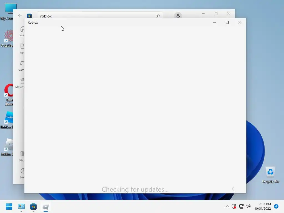Click the search magnifier icon in the Store
This screenshot has width=284, height=213.
point(158,16)
